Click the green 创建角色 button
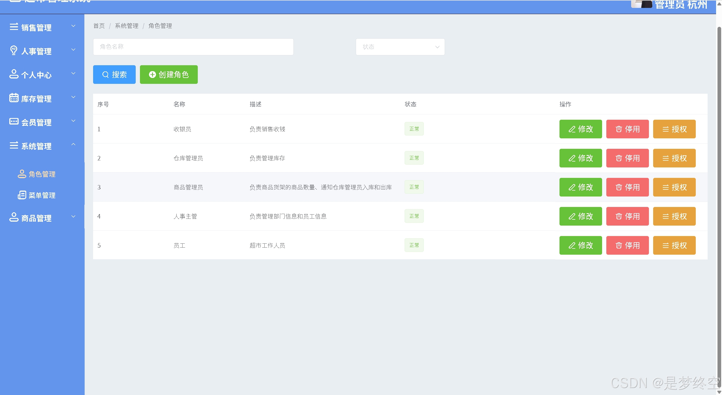This screenshot has width=722, height=395. [169, 75]
